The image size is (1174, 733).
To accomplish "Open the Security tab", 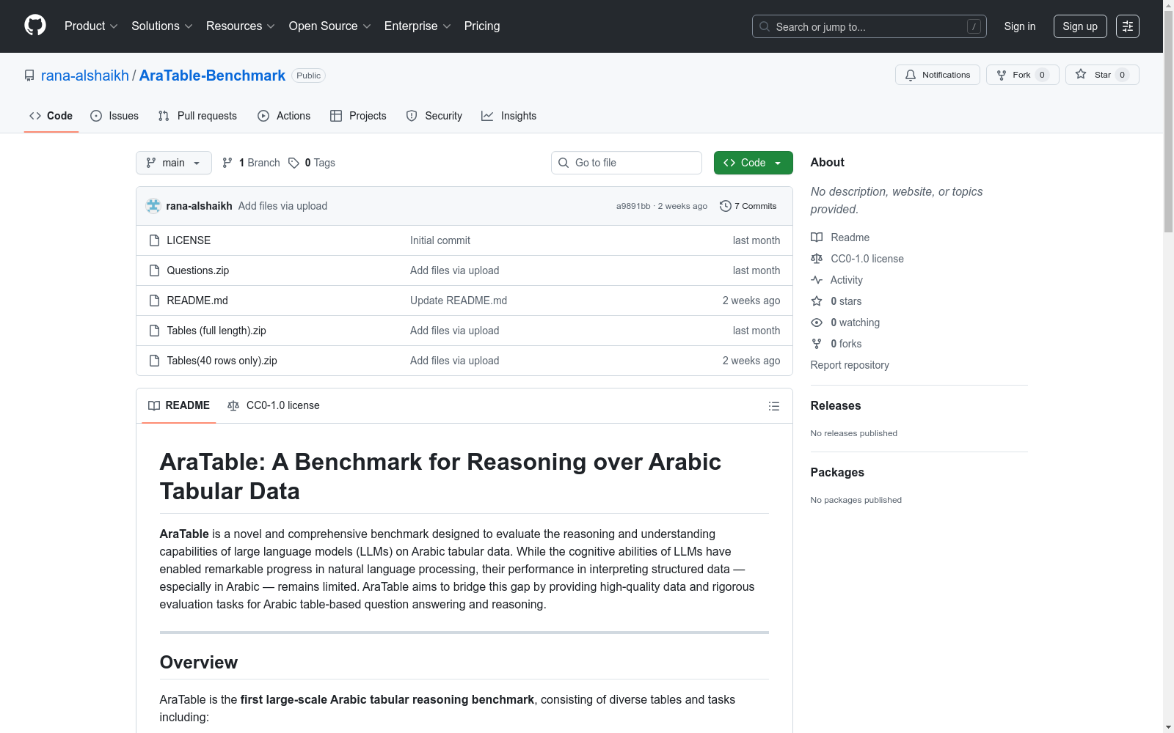I will (434, 116).
